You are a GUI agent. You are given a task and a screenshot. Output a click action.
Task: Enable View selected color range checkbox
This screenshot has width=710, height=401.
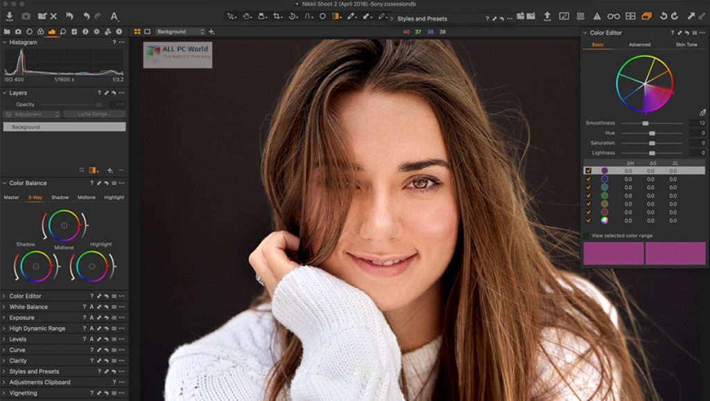click(587, 235)
